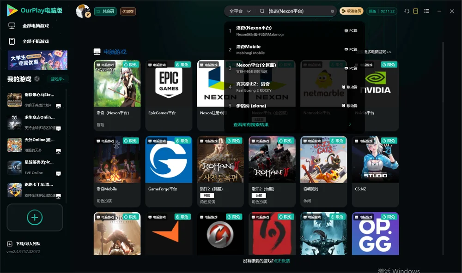
Task: Open the main menu list icon
Action: pos(426,11)
